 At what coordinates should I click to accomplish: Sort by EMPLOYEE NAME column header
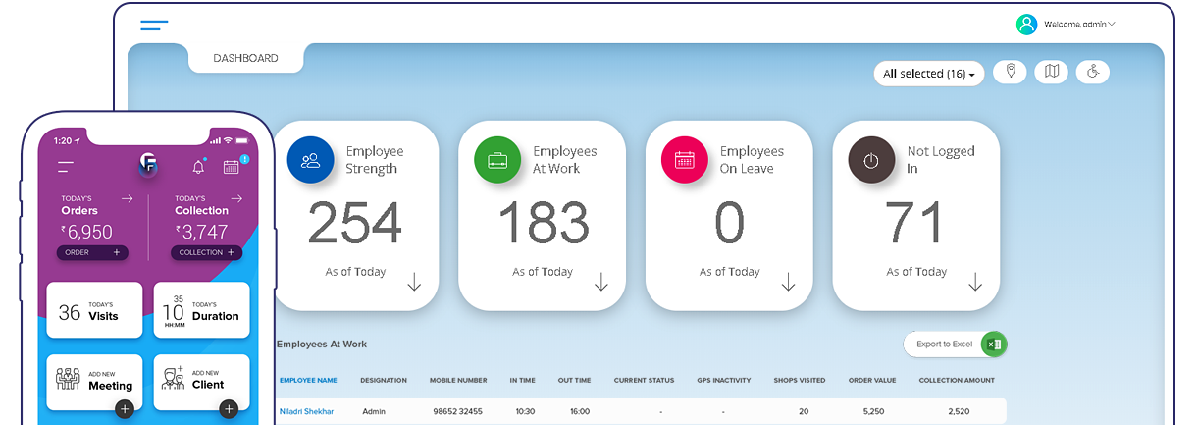(x=308, y=380)
